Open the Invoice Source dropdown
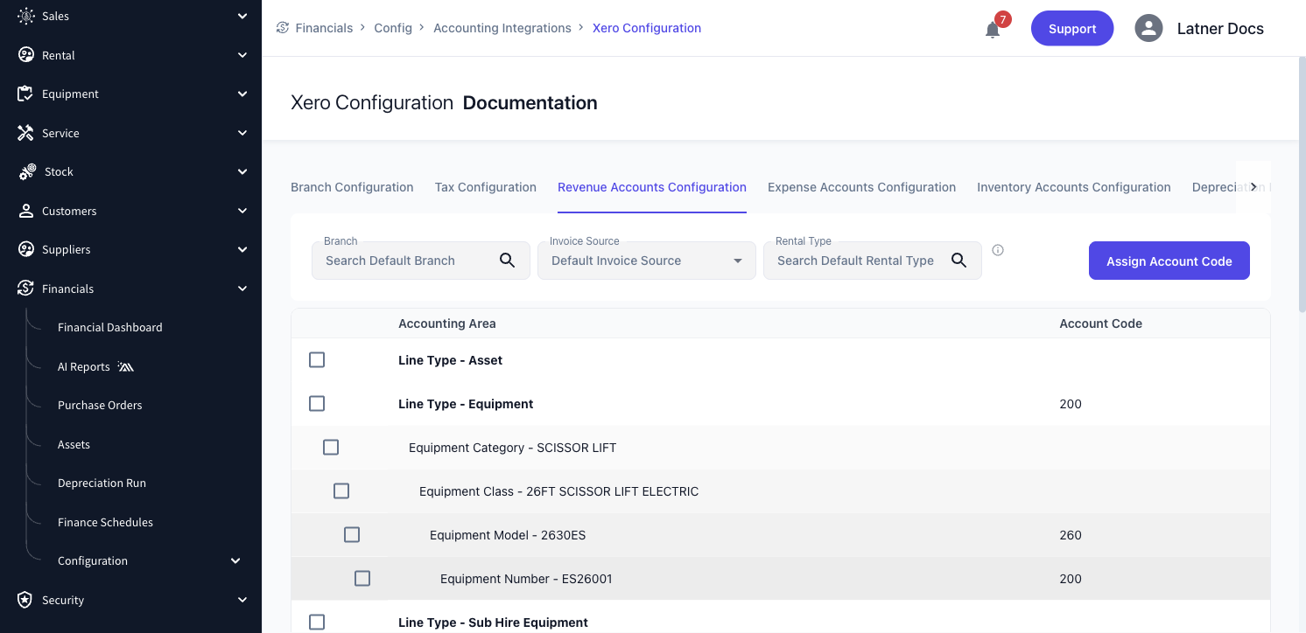Image resolution: width=1306 pixels, height=633 pixels. pyautogui.click(x=647, y=261)
